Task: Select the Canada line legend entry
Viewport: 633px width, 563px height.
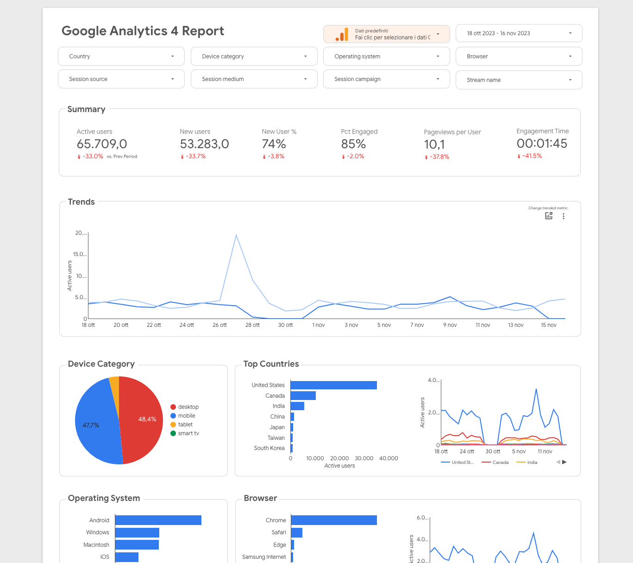Action: pos(495,463)
